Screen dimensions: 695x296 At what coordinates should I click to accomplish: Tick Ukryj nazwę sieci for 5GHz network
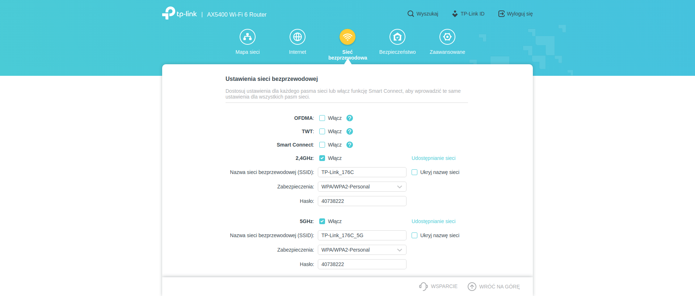414,235
